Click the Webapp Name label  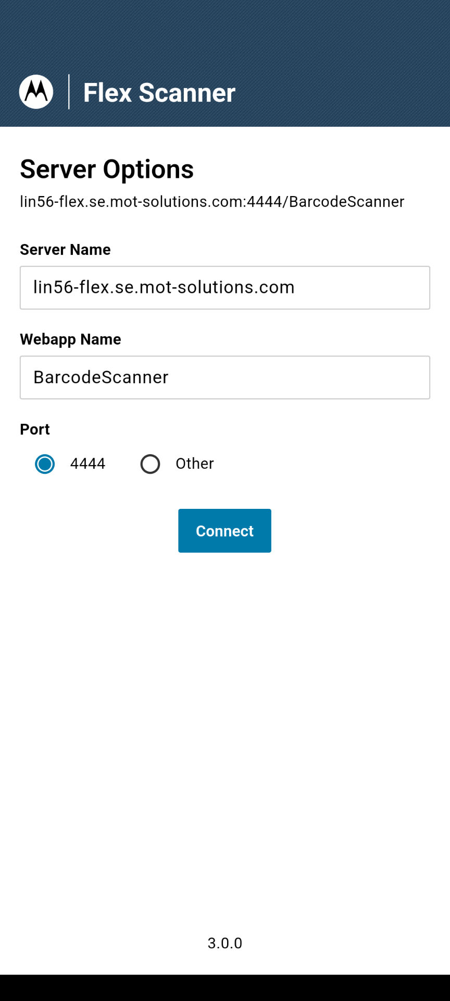(70, 339)
